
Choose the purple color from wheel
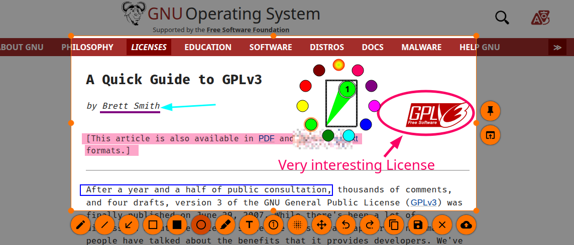(x=371, y=86)
